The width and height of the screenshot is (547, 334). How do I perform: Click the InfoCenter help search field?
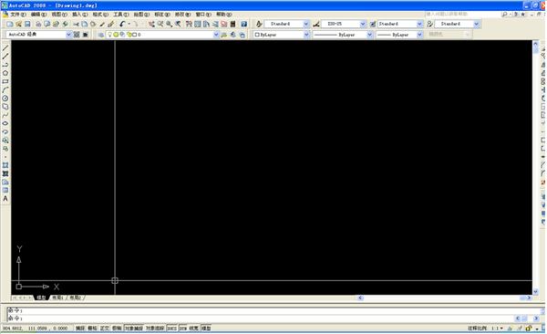(x=461, y=14)
